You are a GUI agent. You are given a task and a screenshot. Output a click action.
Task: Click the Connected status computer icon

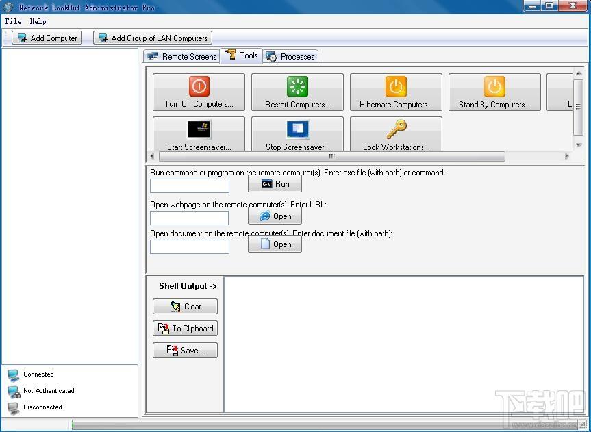(14, 375)
